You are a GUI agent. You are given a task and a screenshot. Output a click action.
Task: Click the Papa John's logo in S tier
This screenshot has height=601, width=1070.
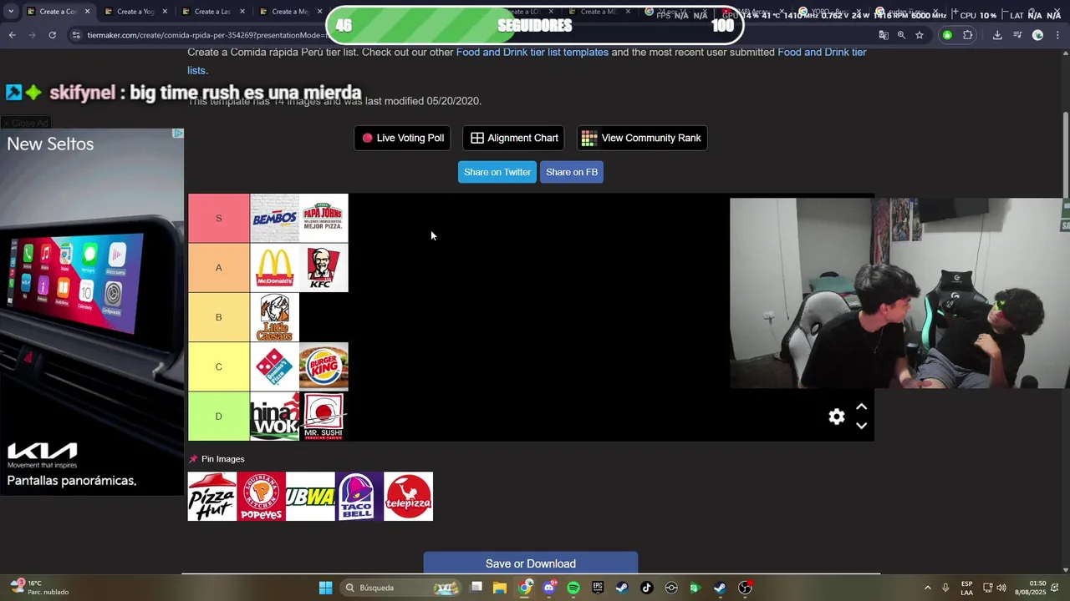pos(324,219)
